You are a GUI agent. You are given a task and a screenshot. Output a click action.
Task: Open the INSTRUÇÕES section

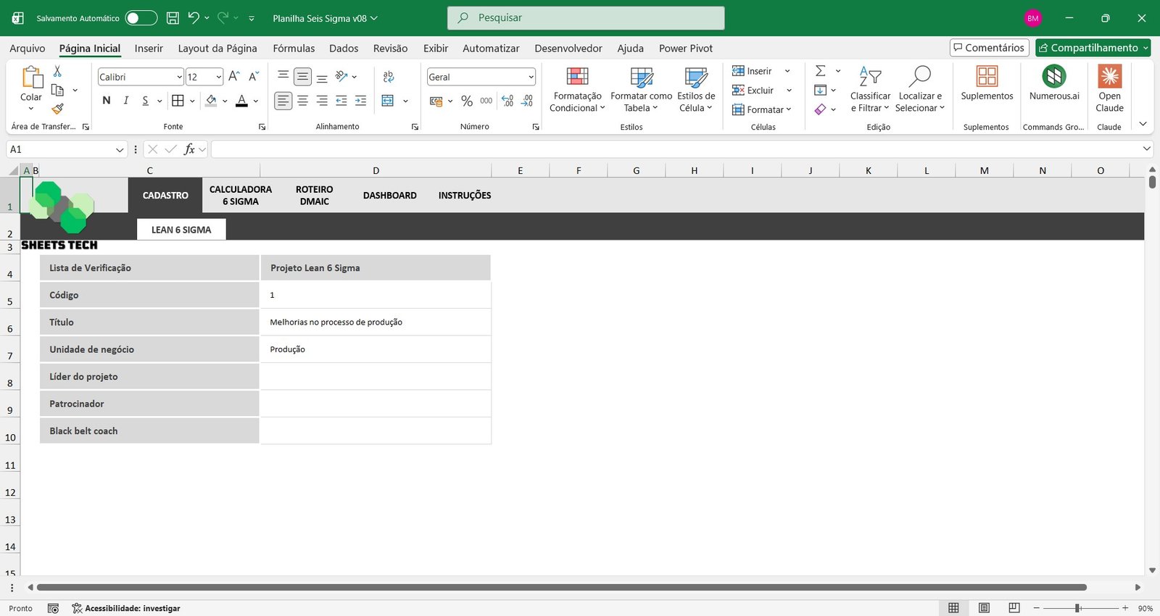pos(465,195)
